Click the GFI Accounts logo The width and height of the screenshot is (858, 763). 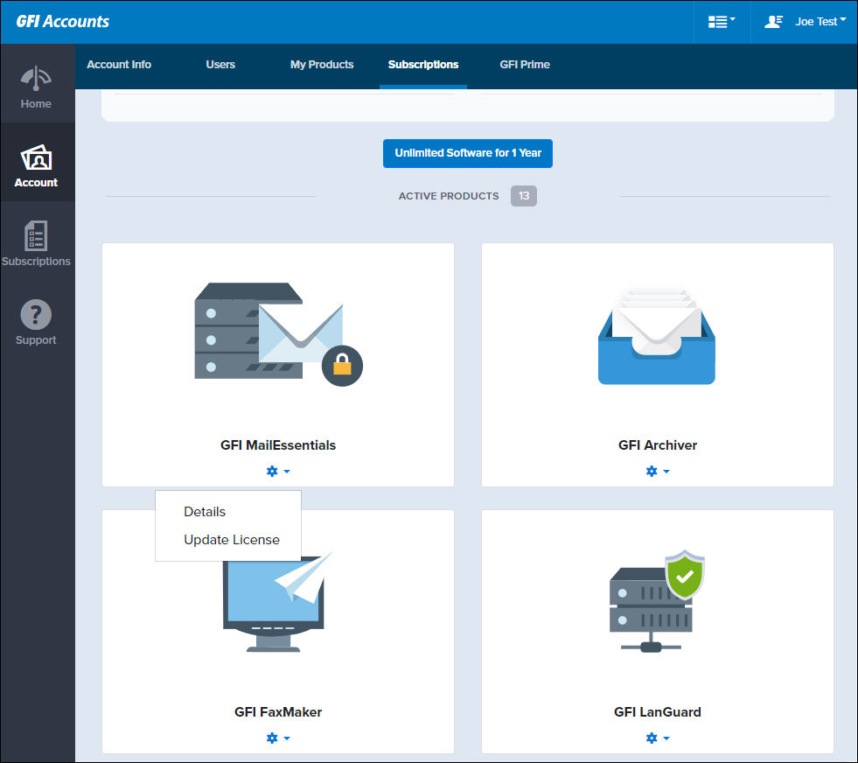click(63, 22)
